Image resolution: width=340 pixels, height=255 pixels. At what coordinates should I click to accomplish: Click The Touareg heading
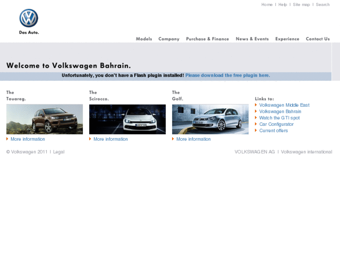(x=16, y=95)
